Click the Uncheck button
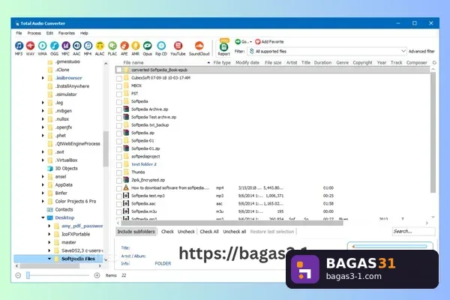450x300 pixels. 186,232
